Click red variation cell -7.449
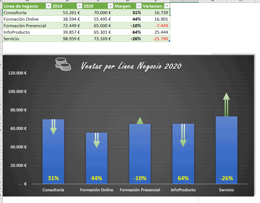This screenshot has height=203, width=260. (x=156, y=26)
